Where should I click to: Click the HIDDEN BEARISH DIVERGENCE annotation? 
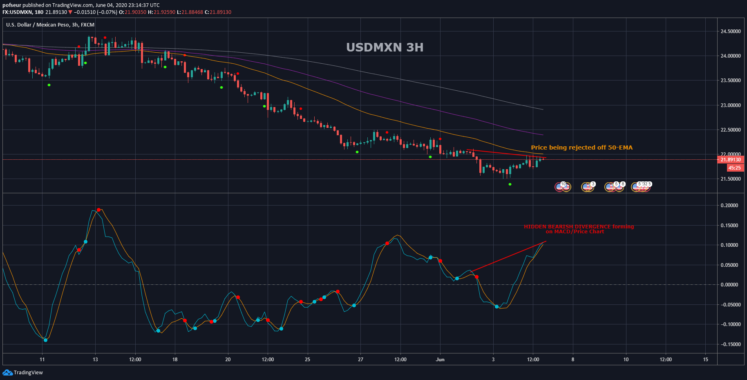[579, 229]
